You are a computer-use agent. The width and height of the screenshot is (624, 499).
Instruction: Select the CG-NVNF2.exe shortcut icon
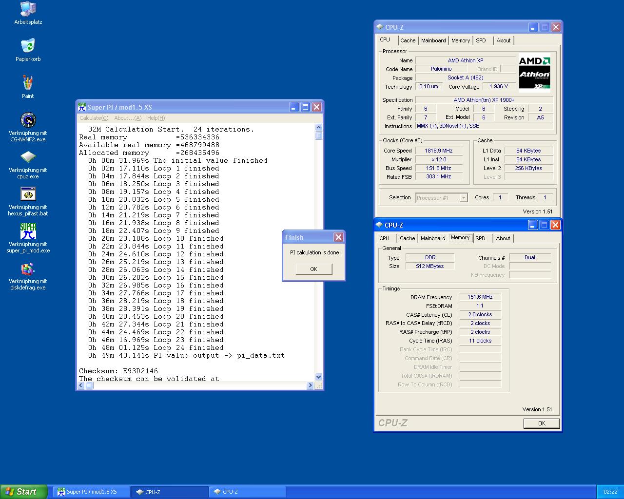28,127
